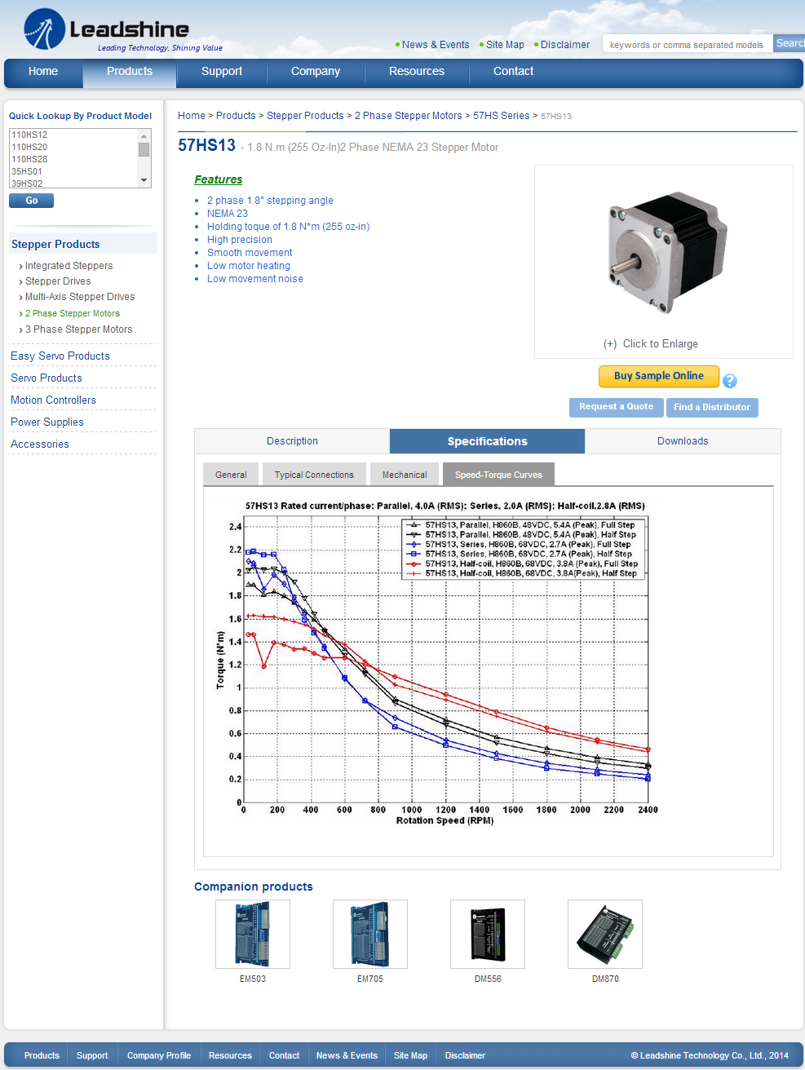Open the EM705 companion product thumbnail
This screenshot has height=1070, width=805.
370,934
